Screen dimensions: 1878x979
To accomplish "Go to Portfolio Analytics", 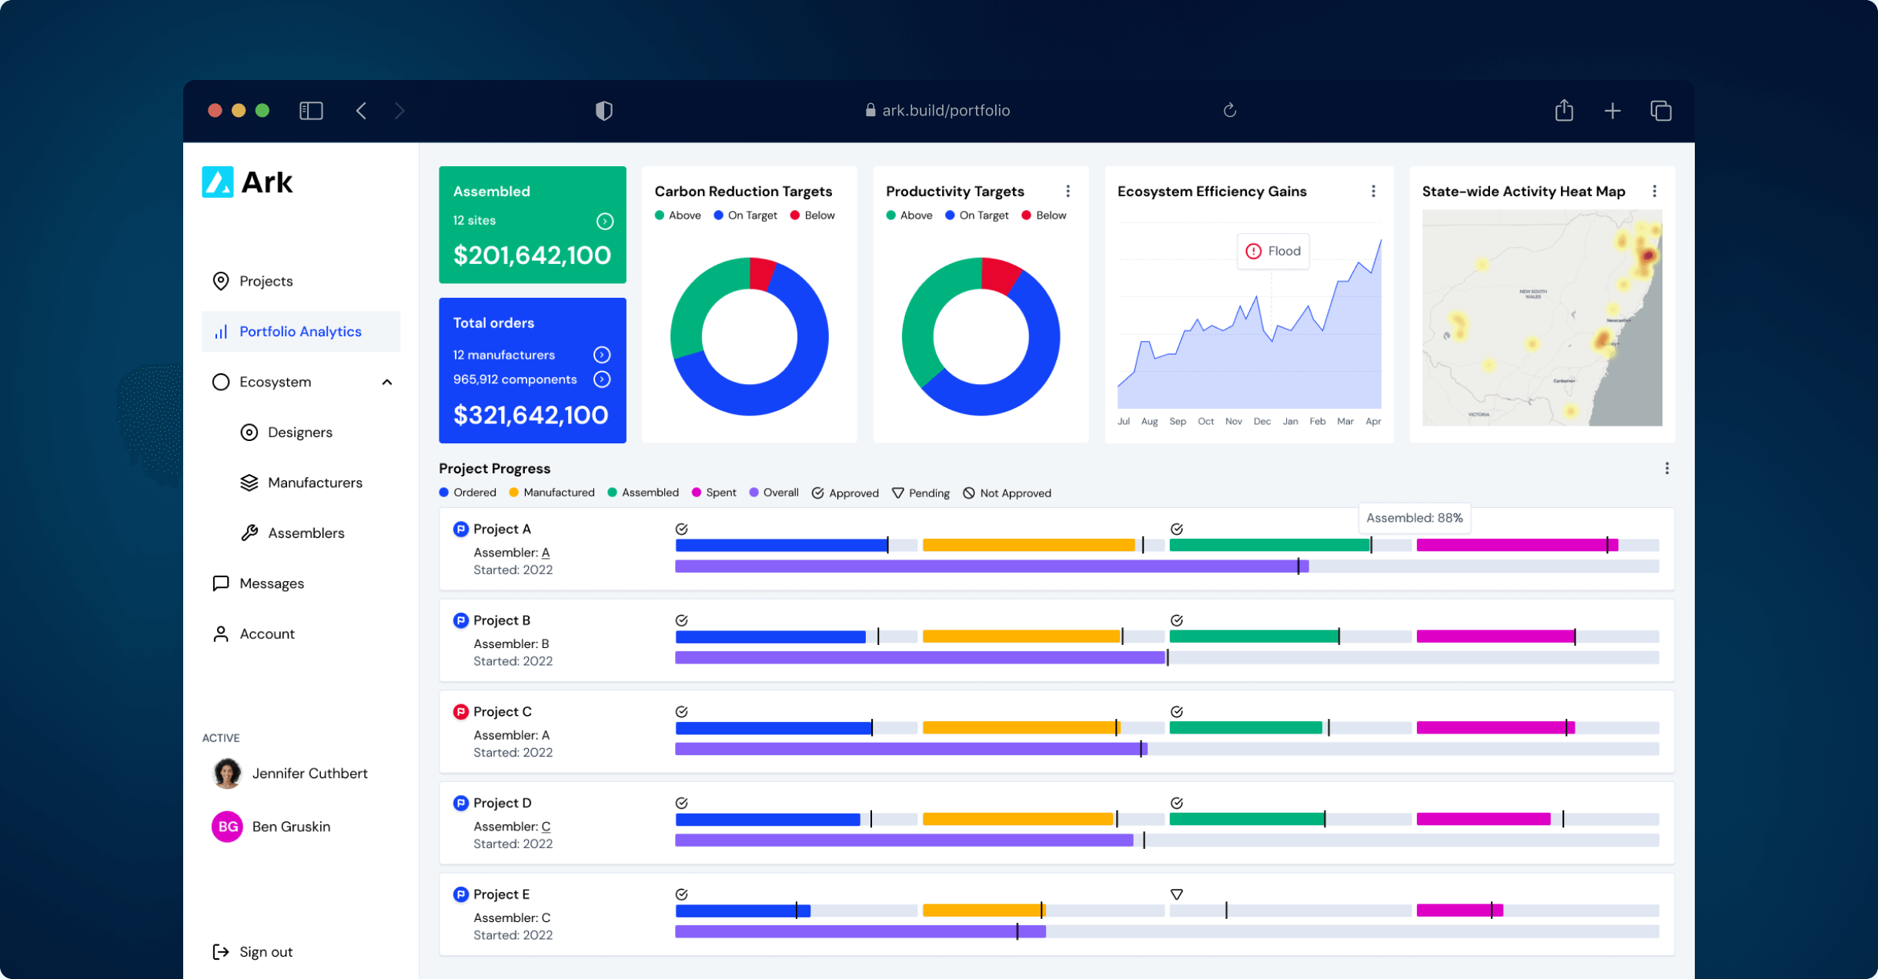I will tap(300, 331).
